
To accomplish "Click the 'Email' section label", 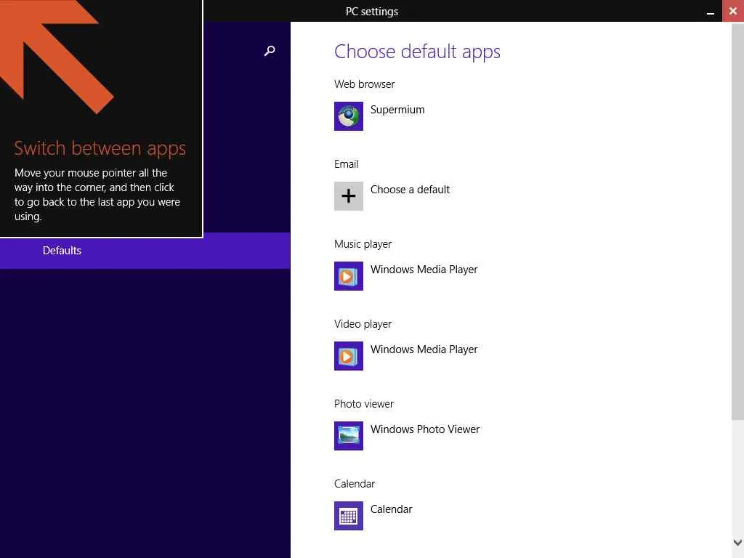I will 346,164.
